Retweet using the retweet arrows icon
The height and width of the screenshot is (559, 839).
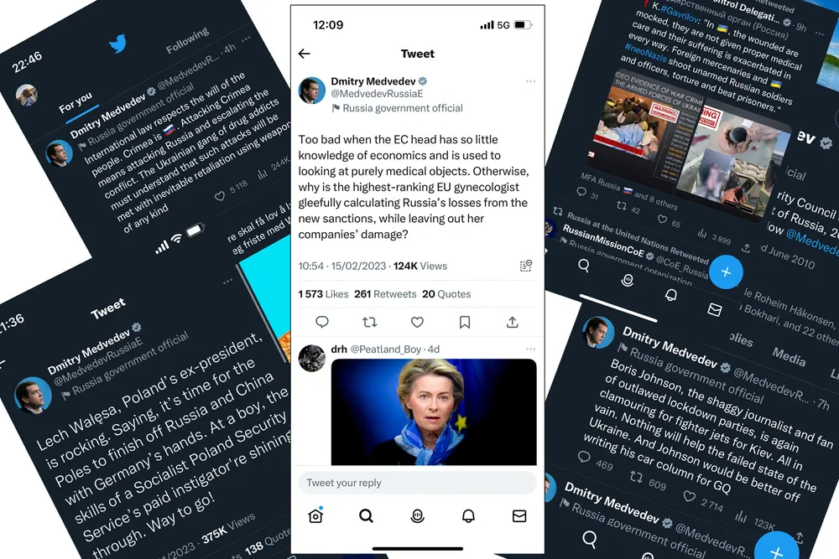coord(370,322)
